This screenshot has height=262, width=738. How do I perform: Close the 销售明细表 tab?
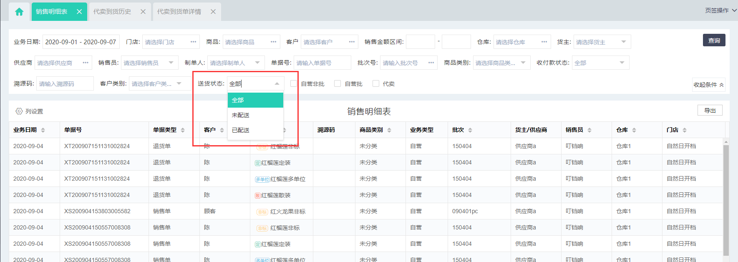[79, 12]
